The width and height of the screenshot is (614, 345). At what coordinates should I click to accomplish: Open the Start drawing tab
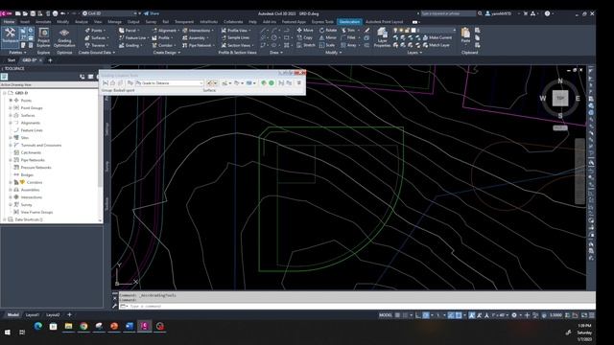12,60
